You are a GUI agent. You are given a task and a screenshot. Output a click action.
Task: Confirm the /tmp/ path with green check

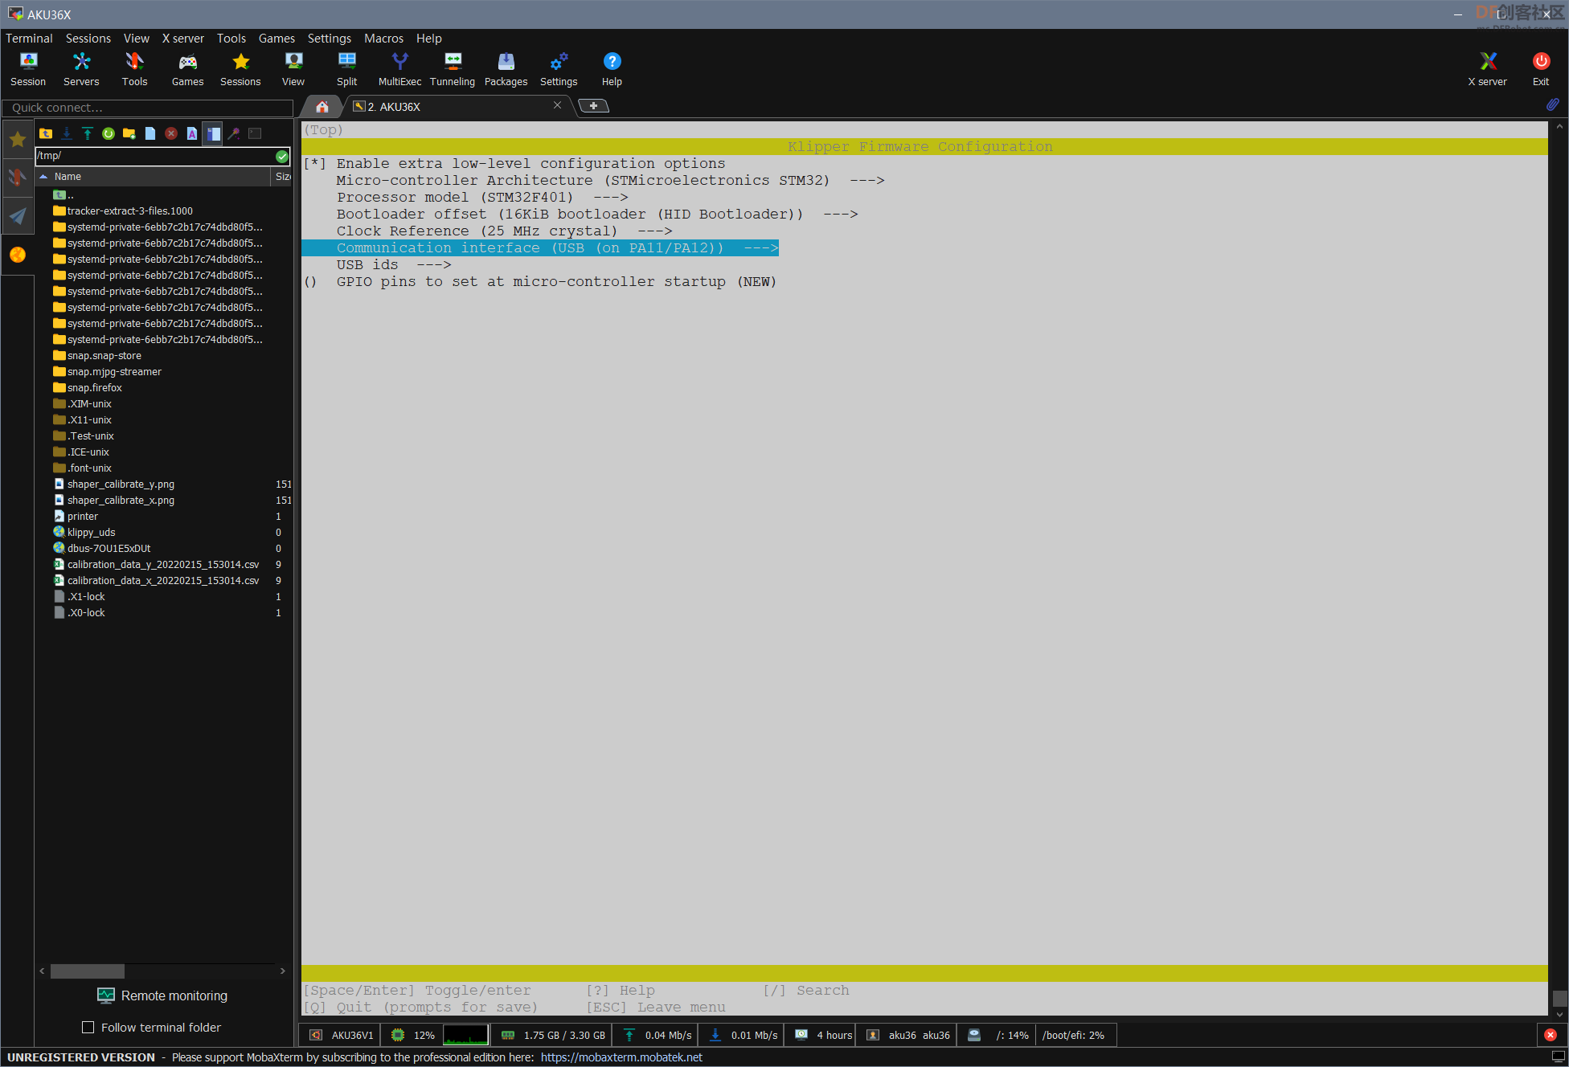282,156
